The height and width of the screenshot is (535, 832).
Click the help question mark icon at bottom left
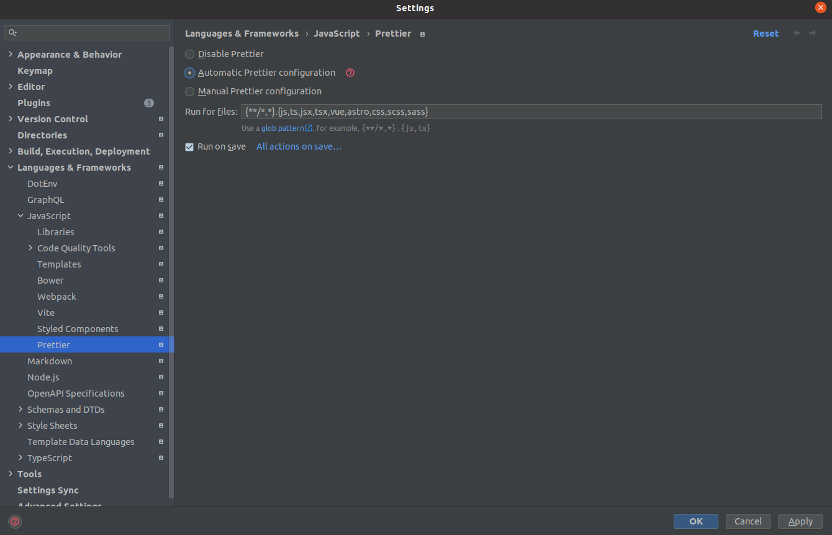click(x=15, y=521)
